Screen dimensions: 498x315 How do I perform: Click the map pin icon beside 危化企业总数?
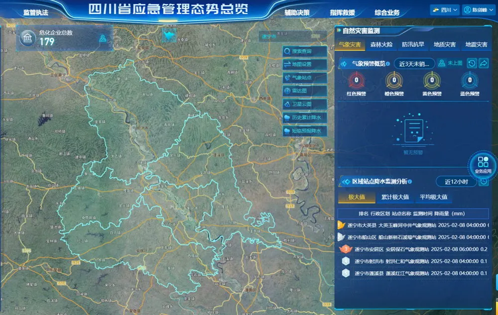pyautogui.click(x=103, y=38)
